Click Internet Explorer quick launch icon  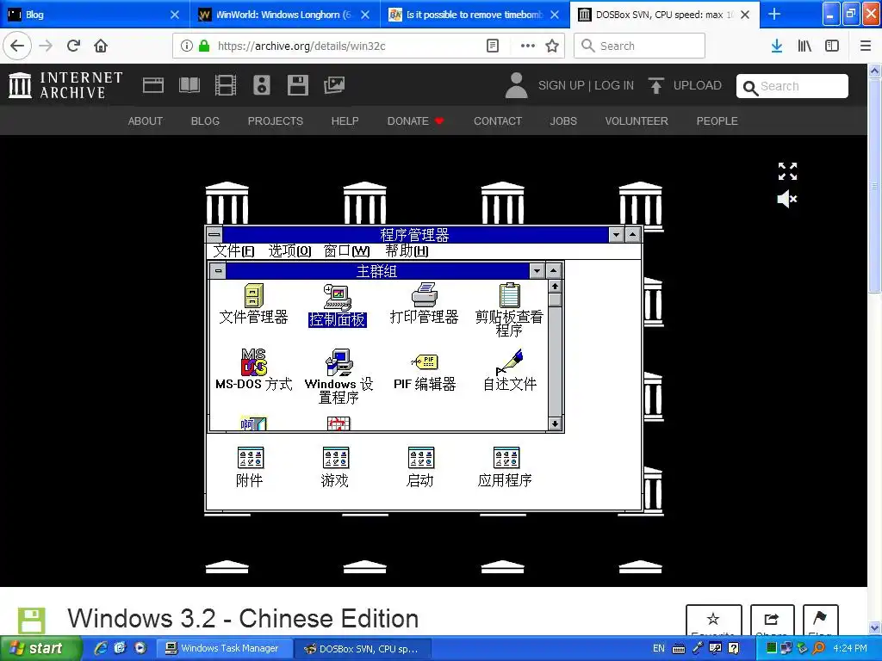point(101,648)
